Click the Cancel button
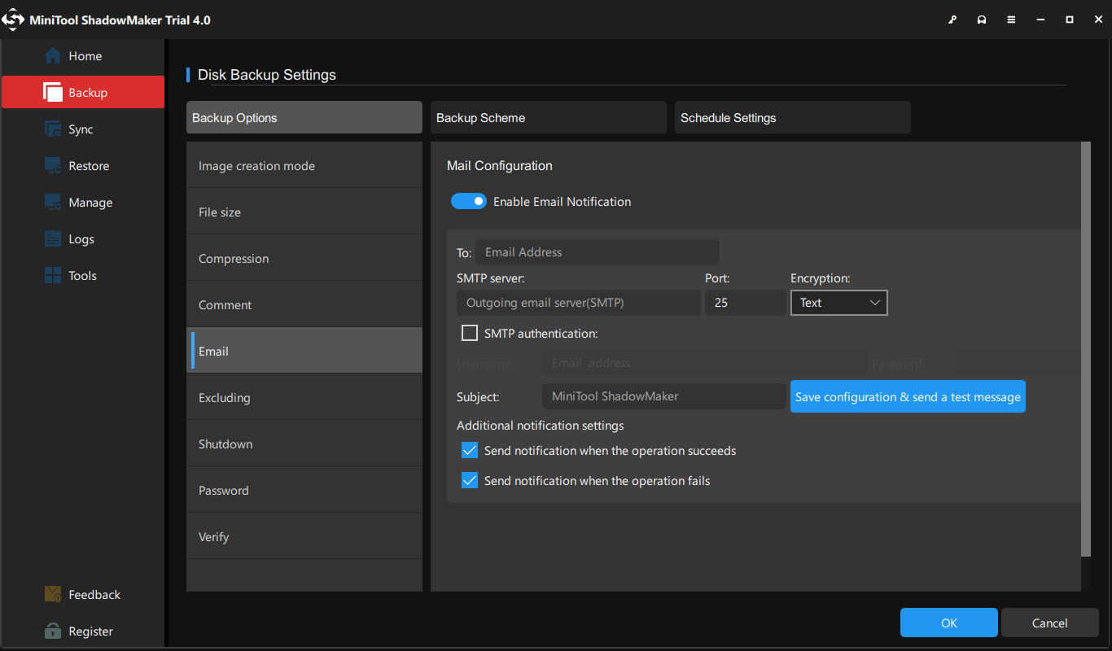1112x651 pixels. click(1050, 623)
